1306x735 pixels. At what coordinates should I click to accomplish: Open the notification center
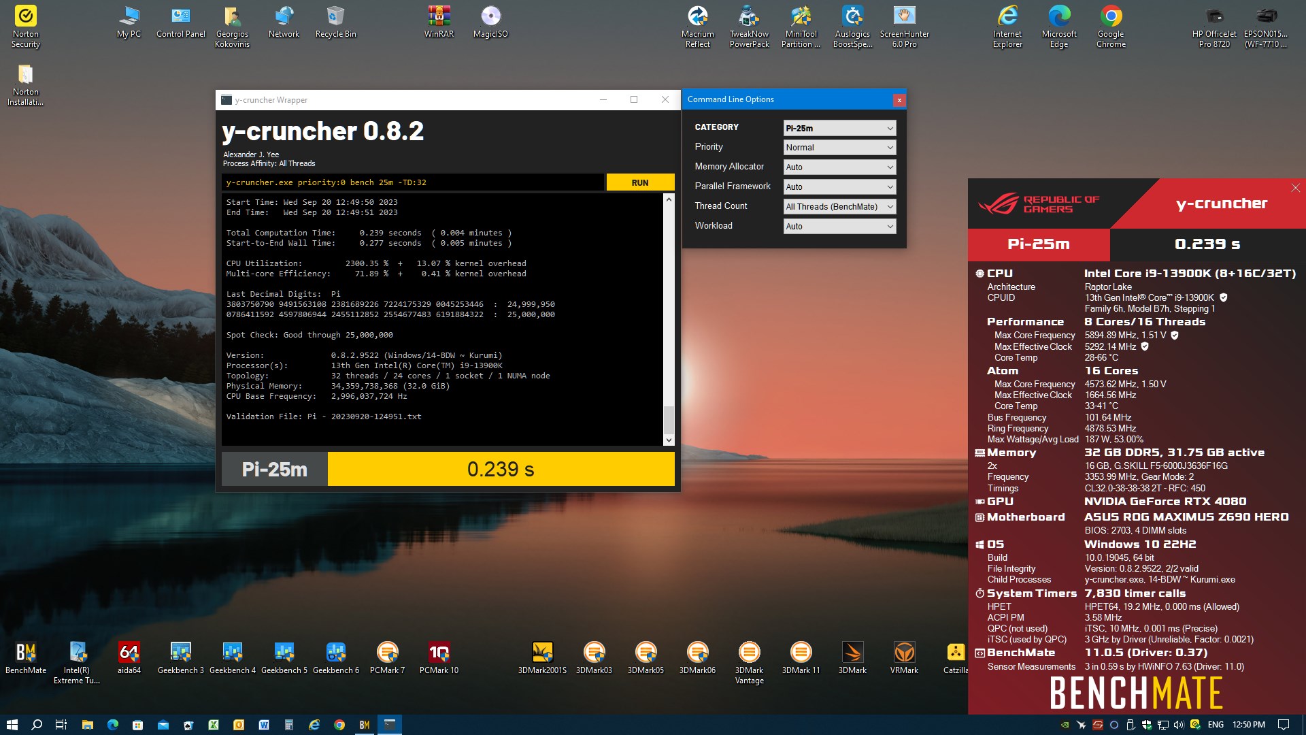click(1283, 725)
